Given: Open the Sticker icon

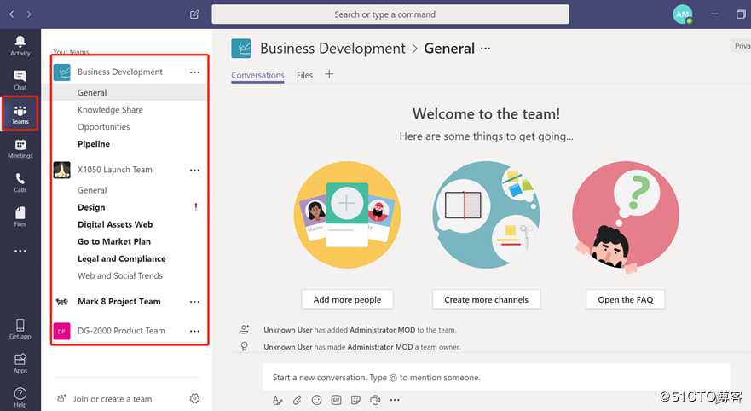Looking at the screenshot, I should [355, 400].
